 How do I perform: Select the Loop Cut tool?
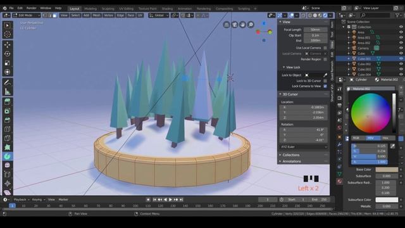[7, 129]
